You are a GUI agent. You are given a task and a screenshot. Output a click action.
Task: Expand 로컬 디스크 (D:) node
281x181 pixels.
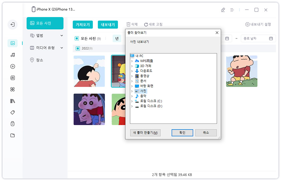(x=132, y=106)
